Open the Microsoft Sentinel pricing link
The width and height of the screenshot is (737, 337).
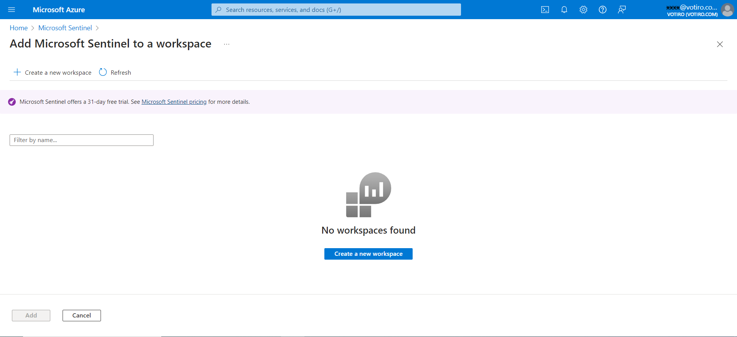point(174,102)
